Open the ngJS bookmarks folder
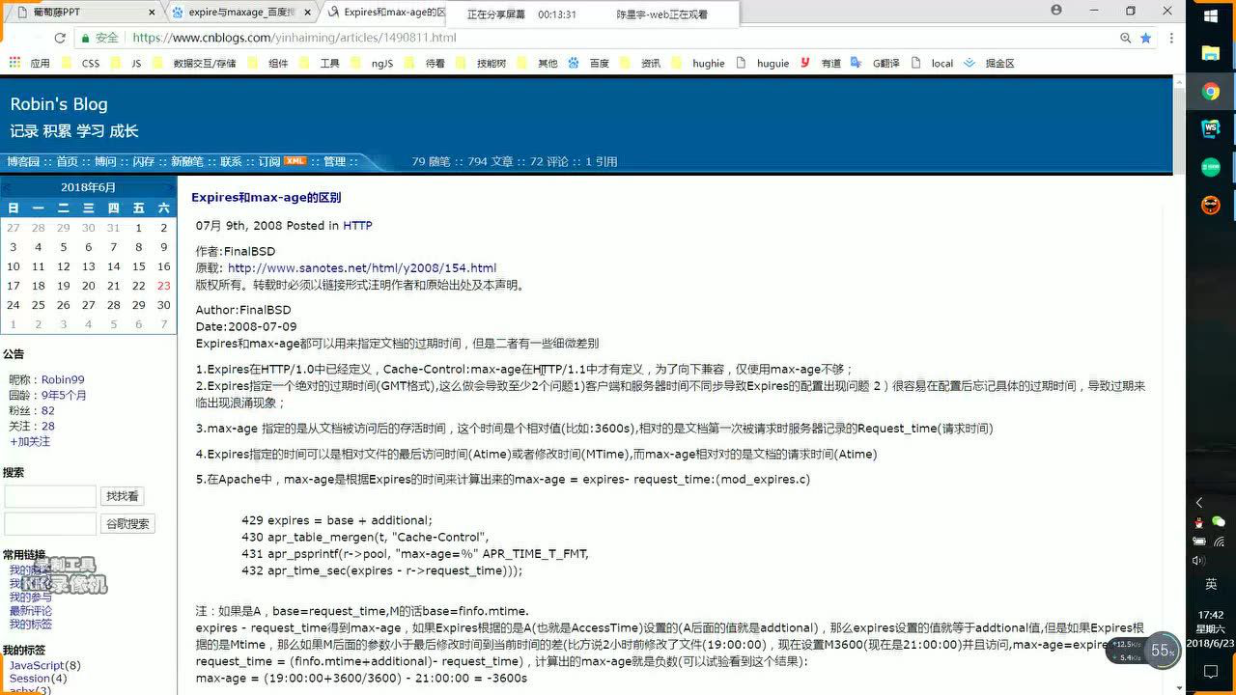The width and height of the screenshot is (1236, 695). point(372,63)
